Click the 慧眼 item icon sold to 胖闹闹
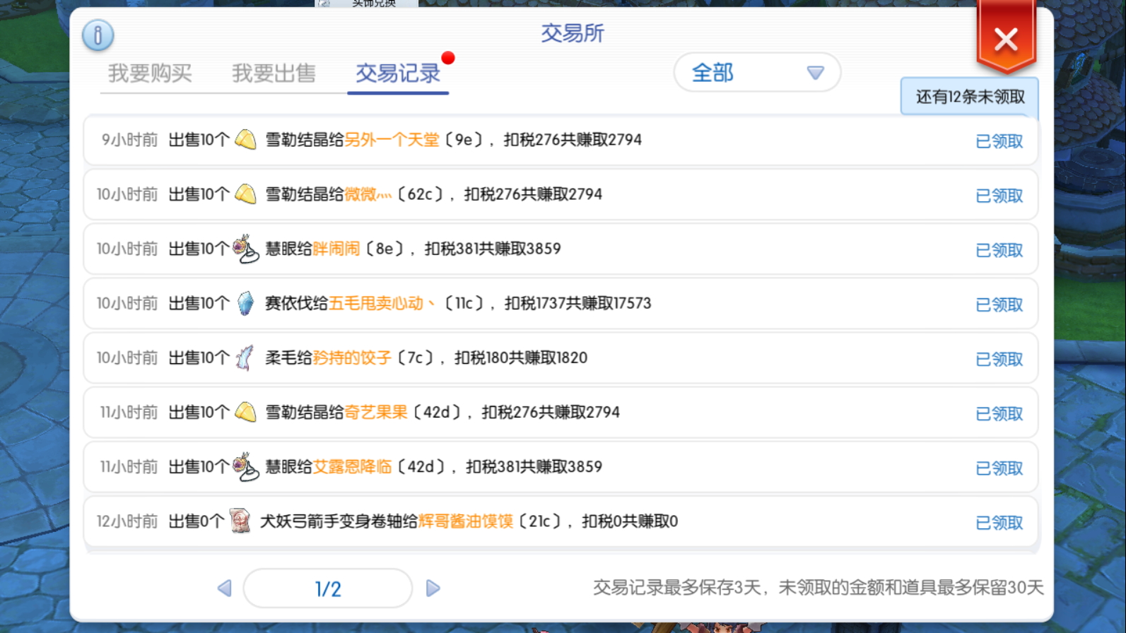The image size is (1126, 633). tap(245, 249)
